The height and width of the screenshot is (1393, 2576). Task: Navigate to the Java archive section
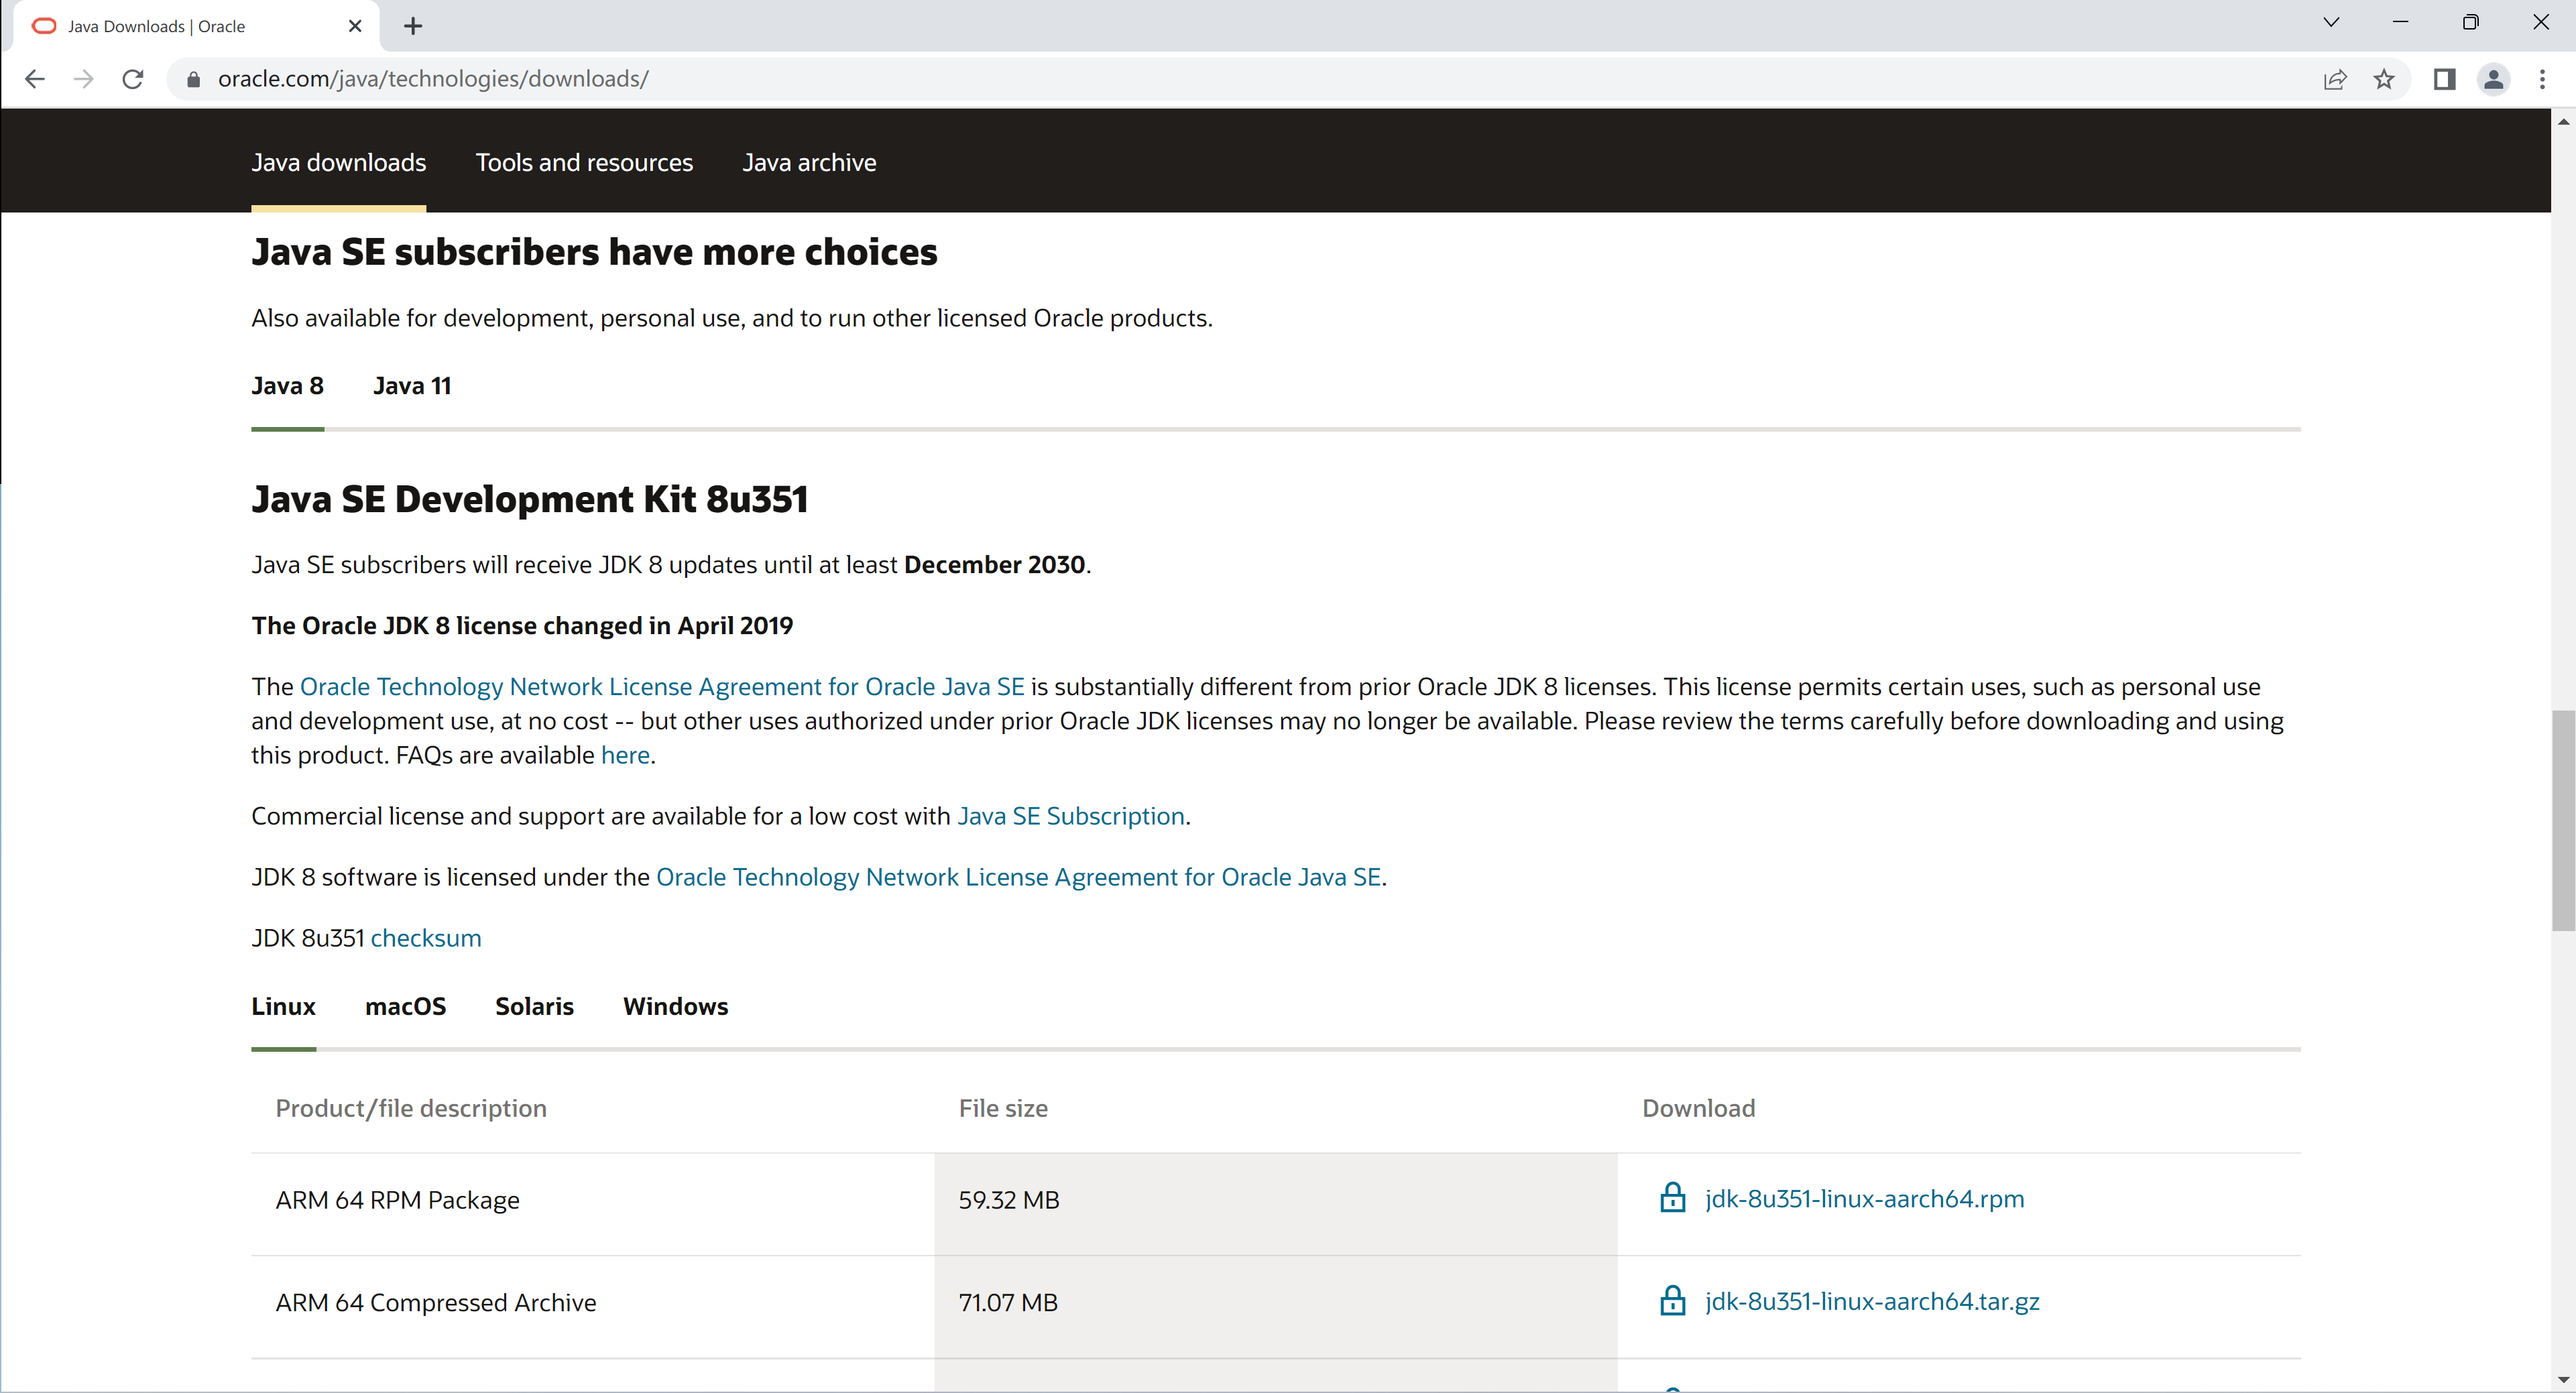point(808,162)
